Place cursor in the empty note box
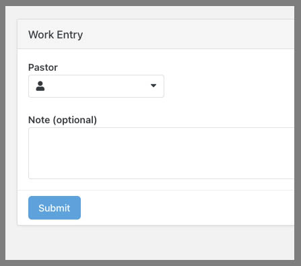Image resolution: width=301 pixels, height=266 pixels. [x=161, y=153]
